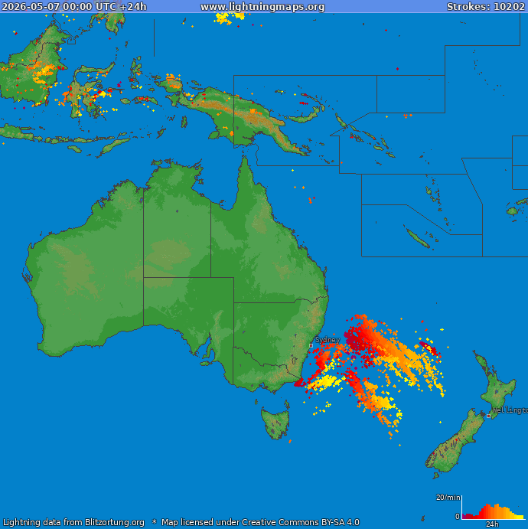Click the Creative Commons BY-SA 4.0 license text

[x=301, y=522]
